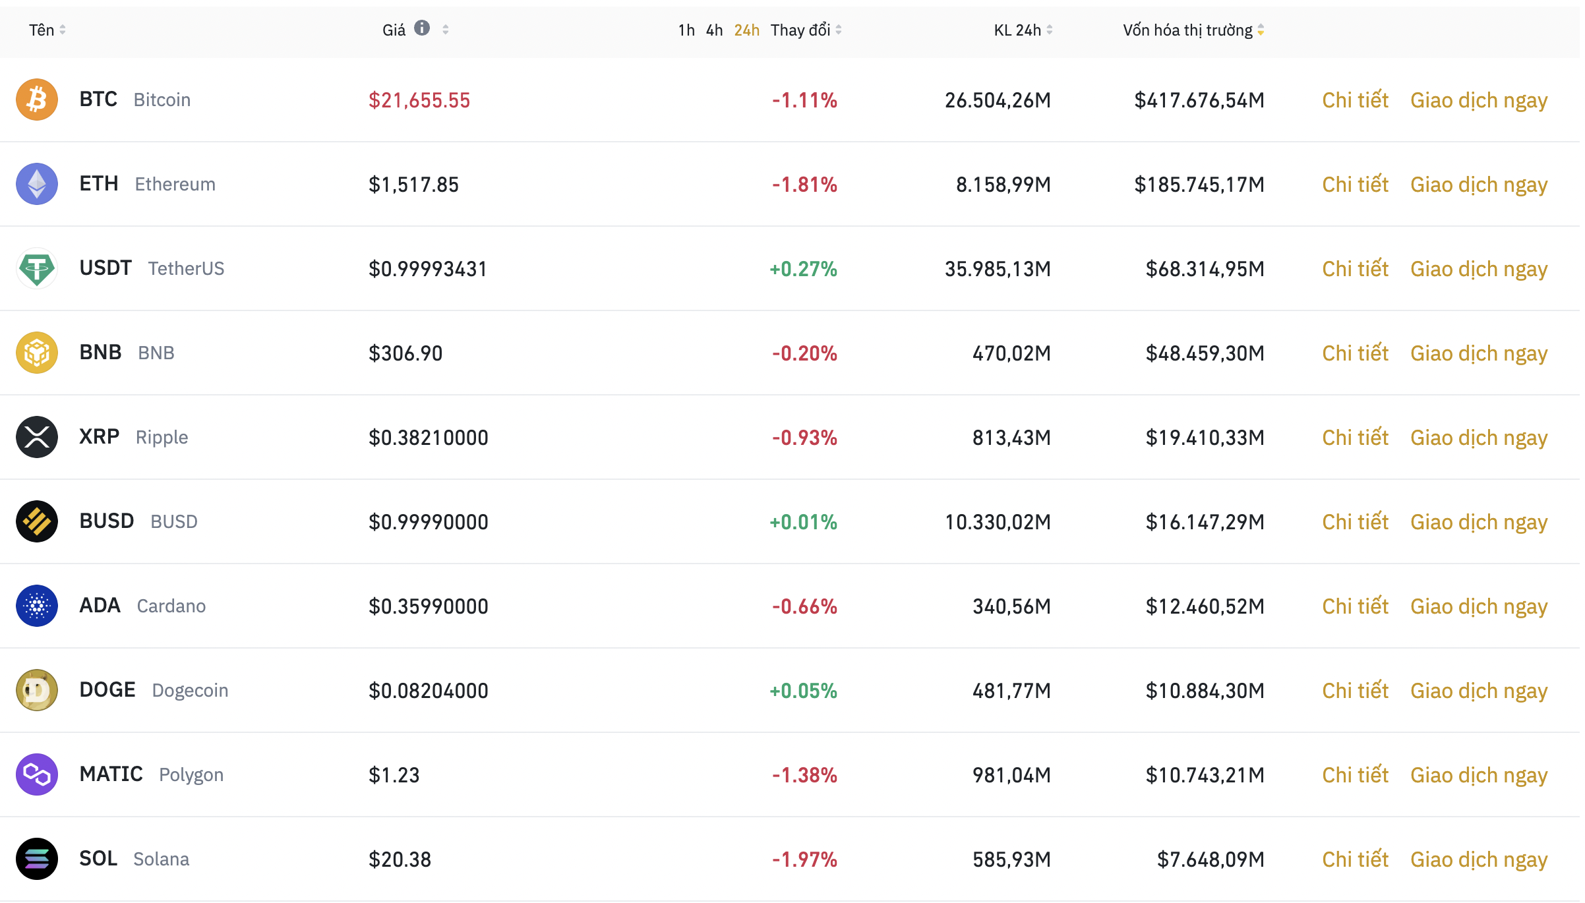Sort by the Tên column arrows
The image size is (1585, 903).
[63, 30]
